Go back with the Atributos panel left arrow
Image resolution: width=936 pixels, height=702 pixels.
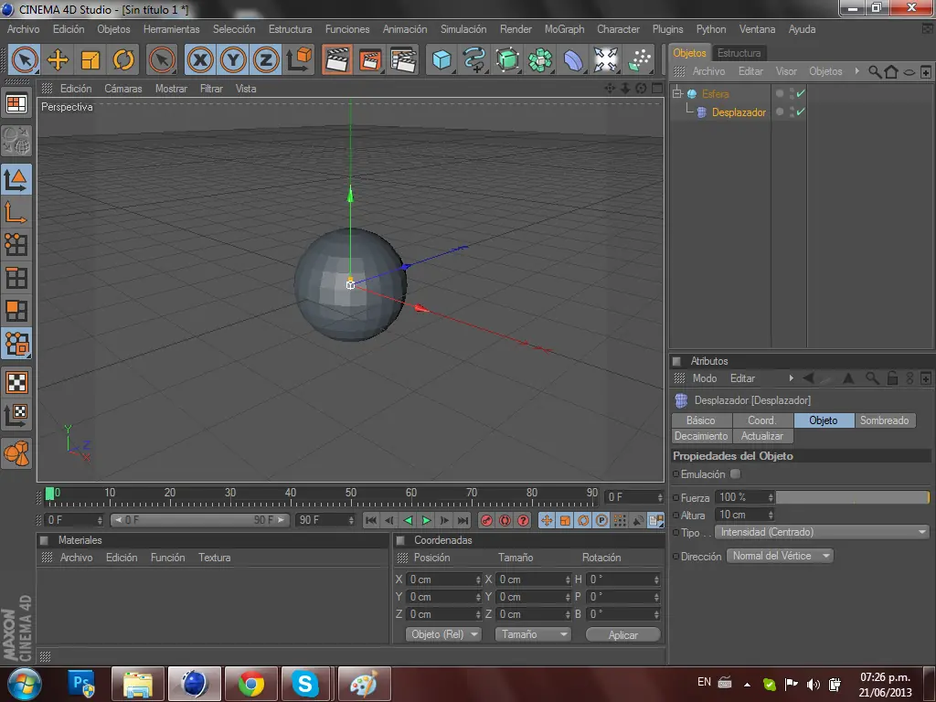[809, 378]
